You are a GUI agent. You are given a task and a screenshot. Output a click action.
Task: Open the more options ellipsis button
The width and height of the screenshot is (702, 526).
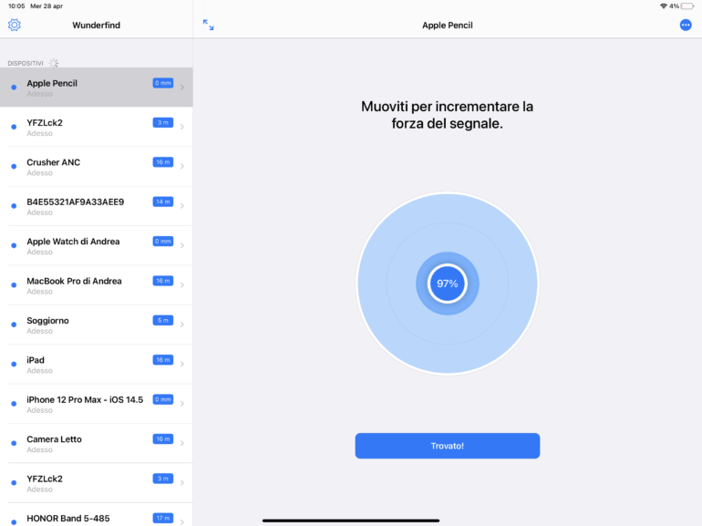686,25
